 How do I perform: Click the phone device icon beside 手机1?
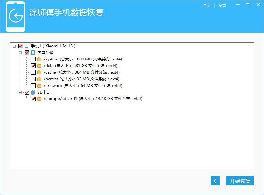tap(27, 46)
